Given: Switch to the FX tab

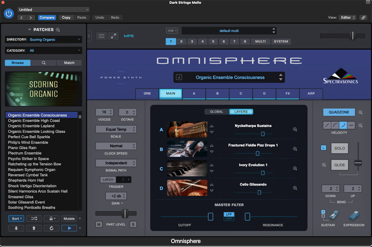Looking at the screenshot, I should tap(288, 94).
